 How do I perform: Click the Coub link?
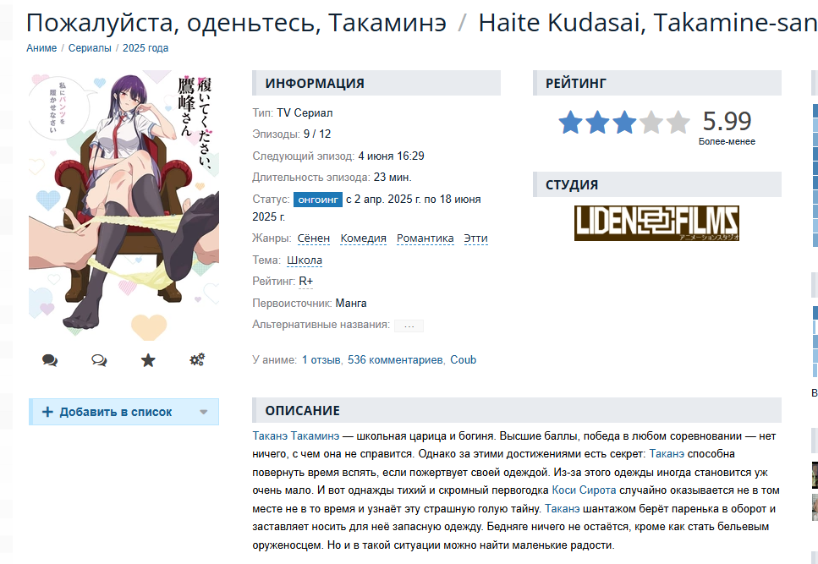[464, 359]
